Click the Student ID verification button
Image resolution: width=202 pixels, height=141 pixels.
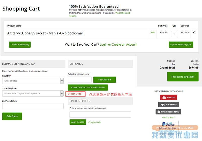(x=168, y=105)
